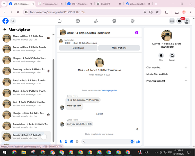
Task: Open Jewel townhouse conversation
Action: coord(26,82)
